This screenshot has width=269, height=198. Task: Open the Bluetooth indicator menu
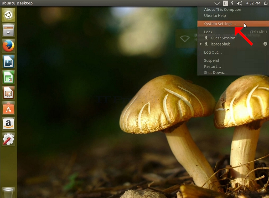point(232,3)
